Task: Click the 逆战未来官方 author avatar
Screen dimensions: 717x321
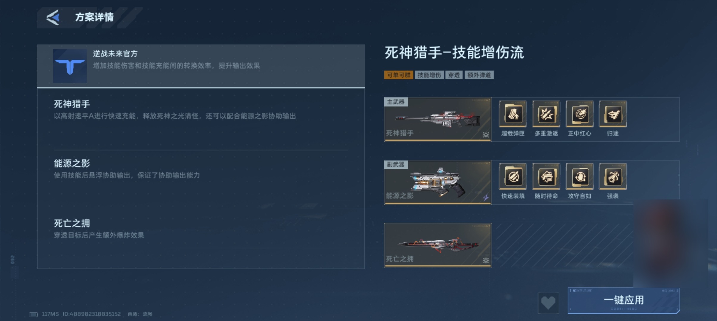Action: [x=70, y=66]
